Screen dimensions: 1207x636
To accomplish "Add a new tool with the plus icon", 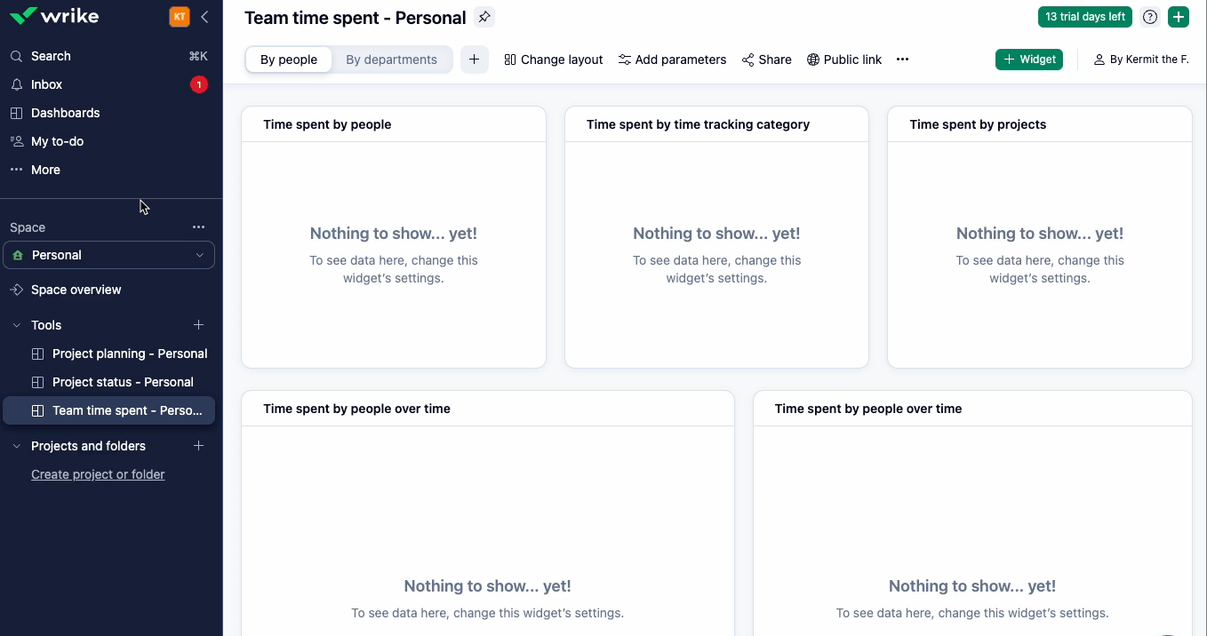I will pos(199,325).
